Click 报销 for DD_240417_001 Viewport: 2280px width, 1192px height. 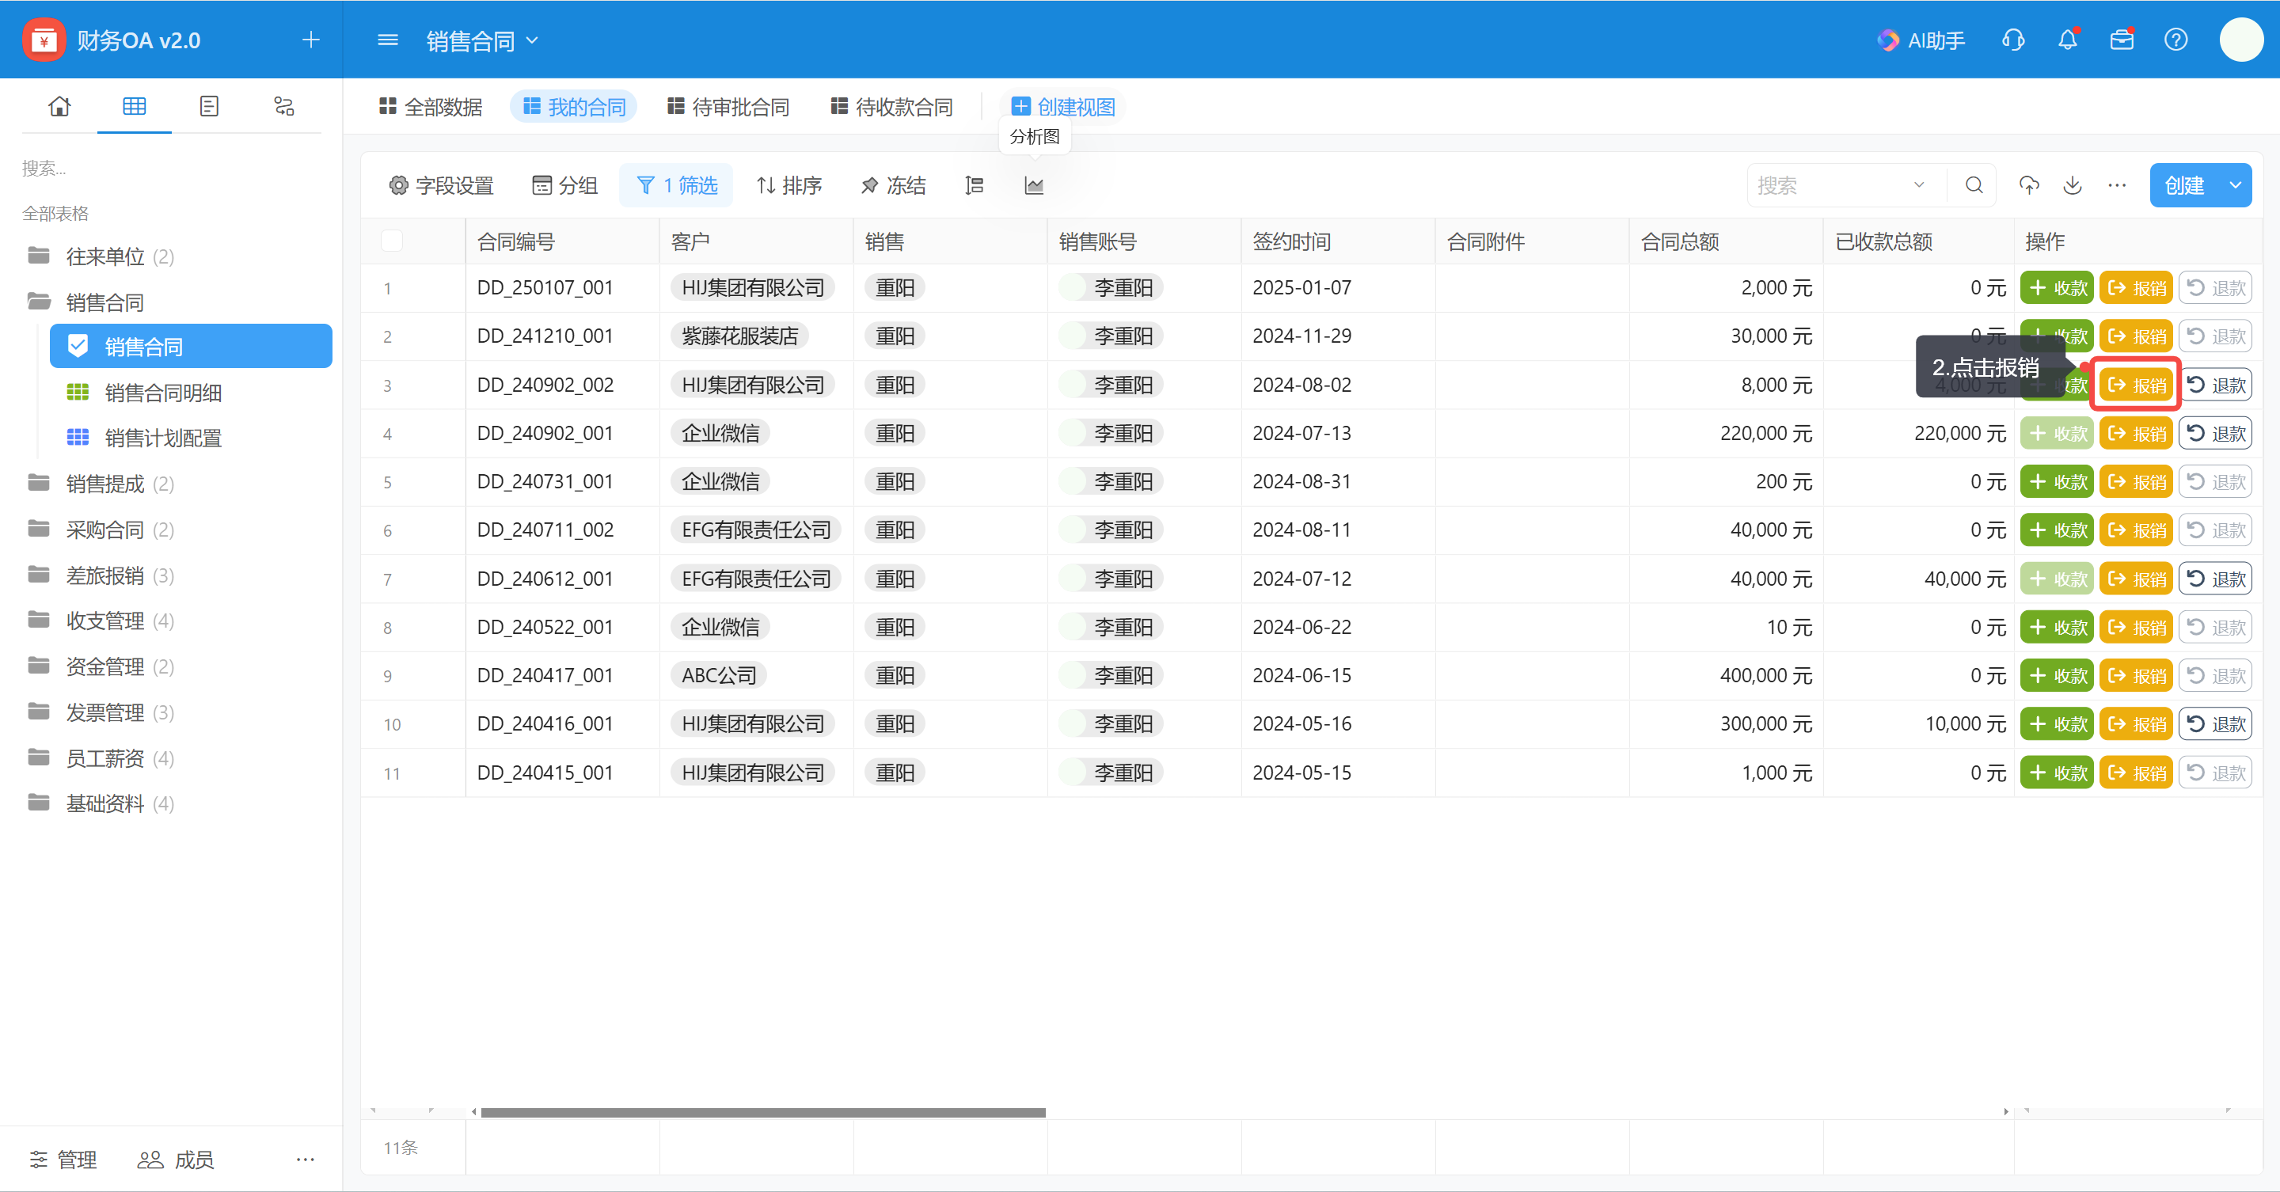click(x=2136, y=675)
